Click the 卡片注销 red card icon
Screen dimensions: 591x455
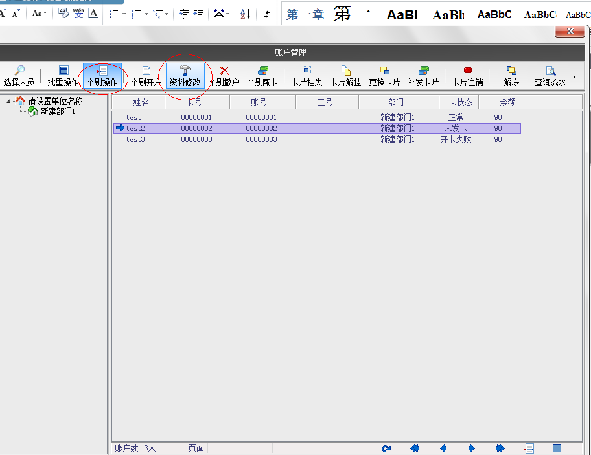[467, 71]
